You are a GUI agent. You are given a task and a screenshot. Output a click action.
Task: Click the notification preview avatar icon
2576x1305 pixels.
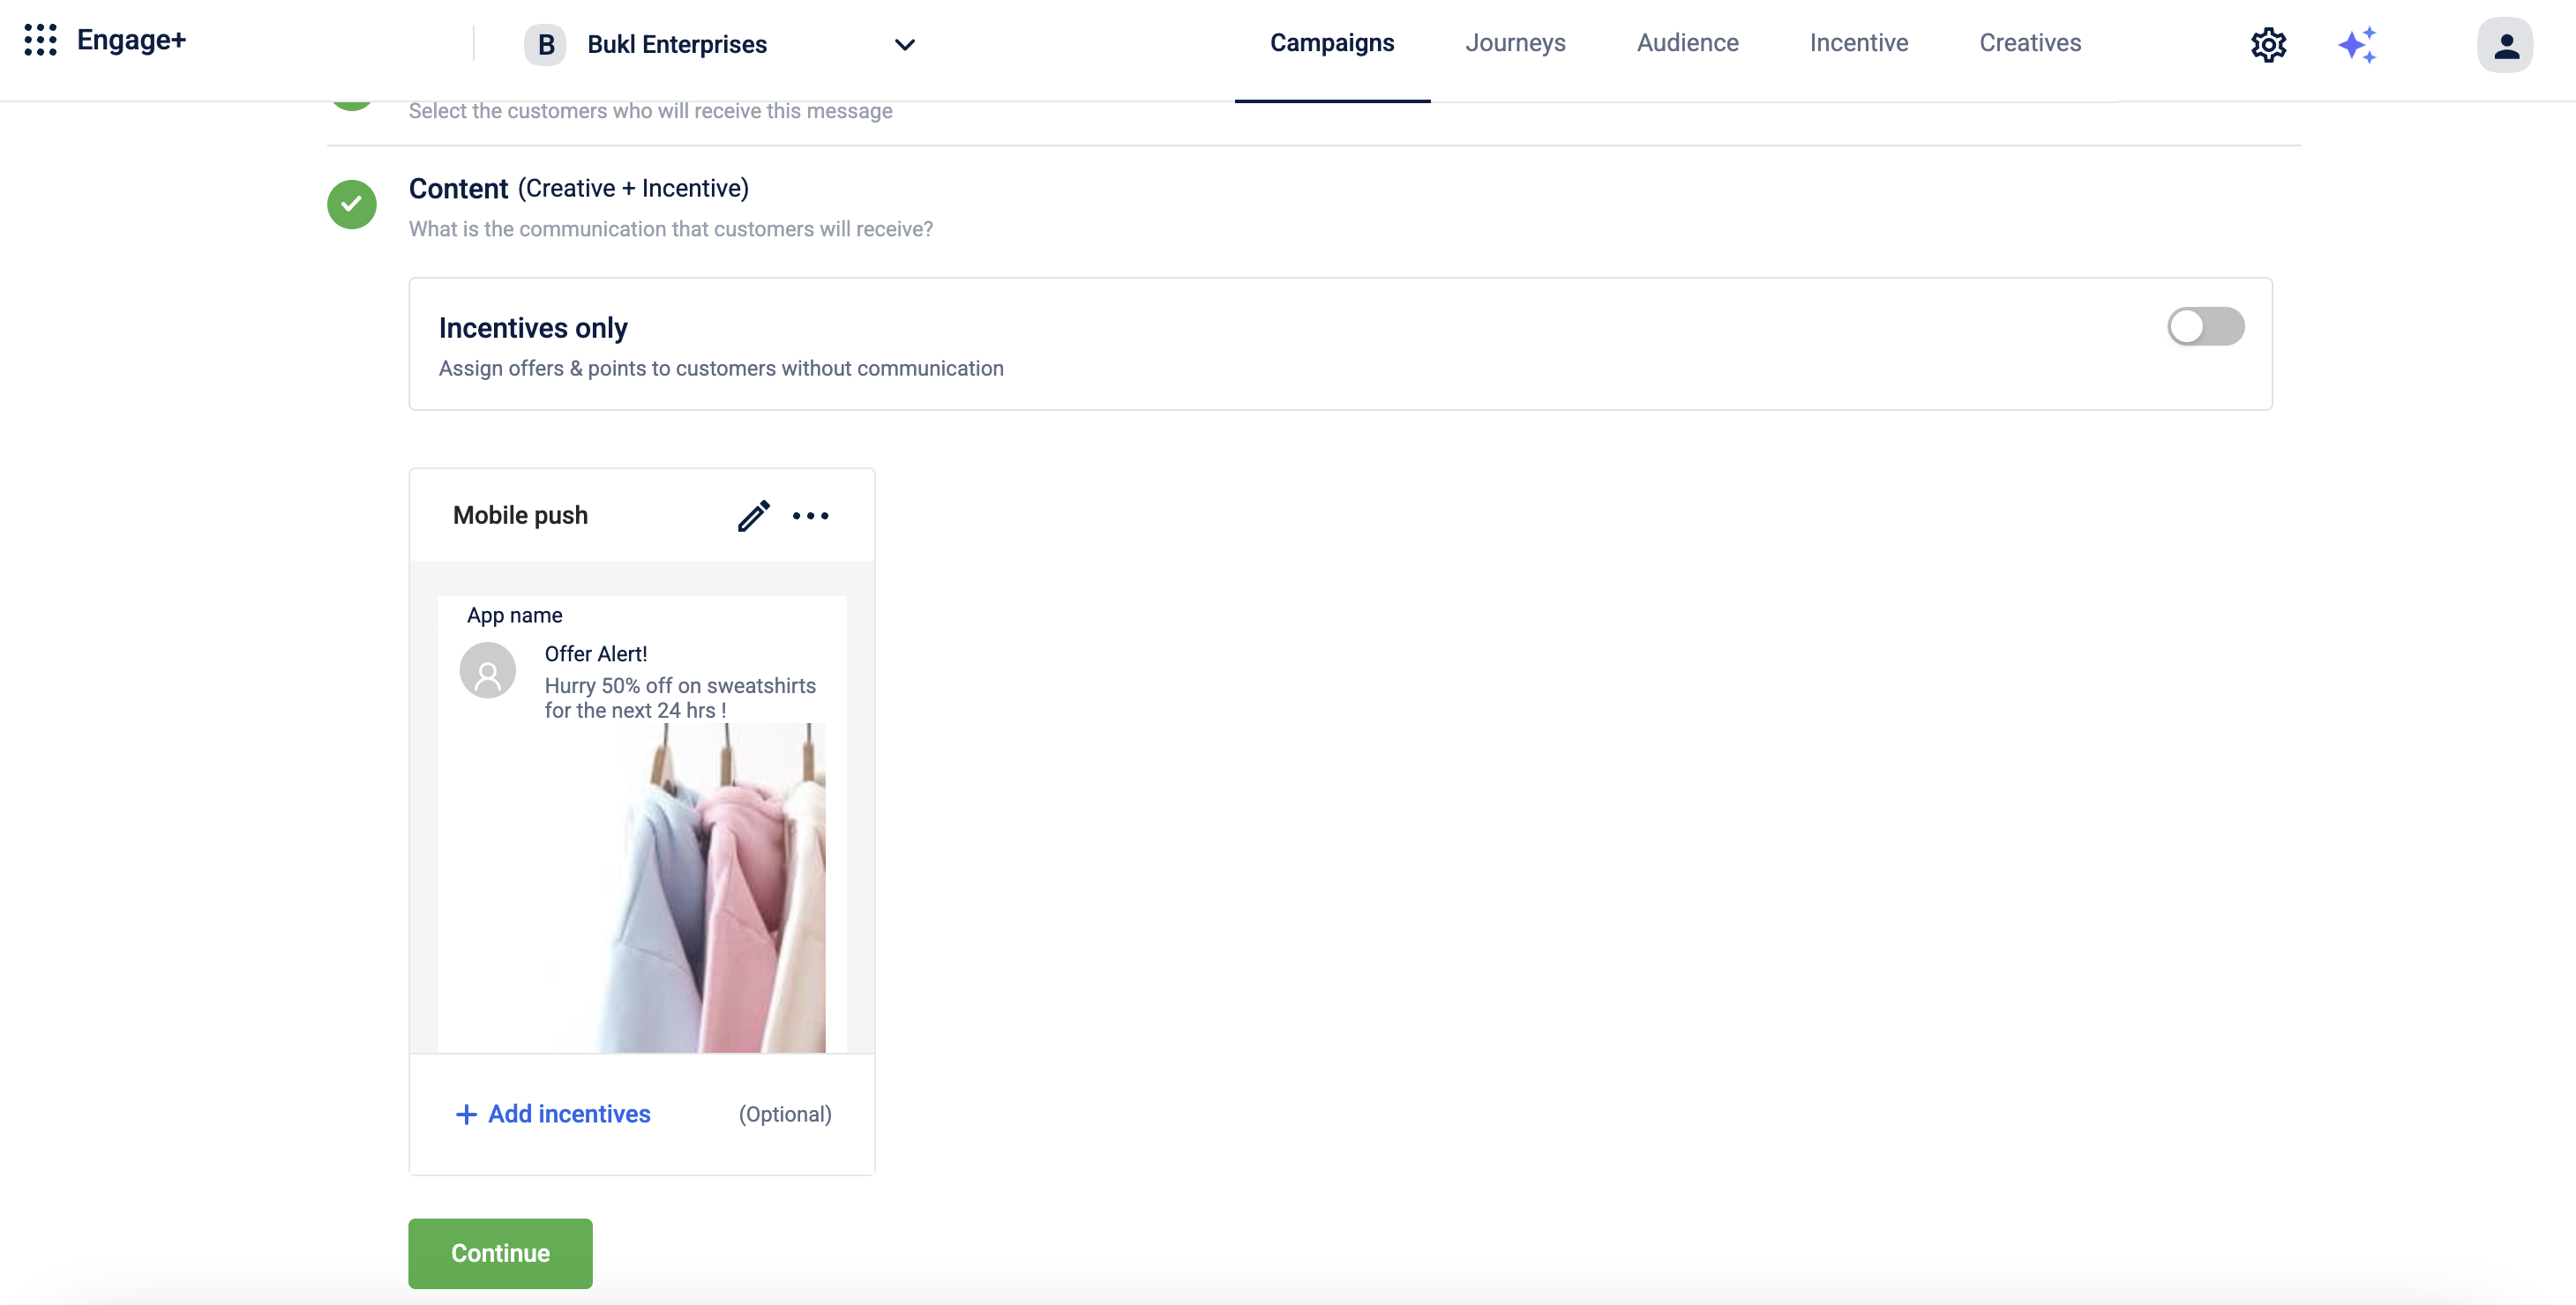point(488,670)
